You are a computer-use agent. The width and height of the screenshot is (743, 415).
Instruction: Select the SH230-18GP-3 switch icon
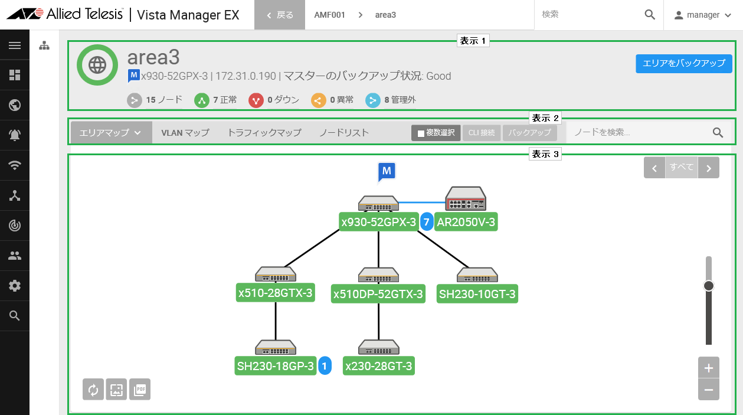coord(276,348)
